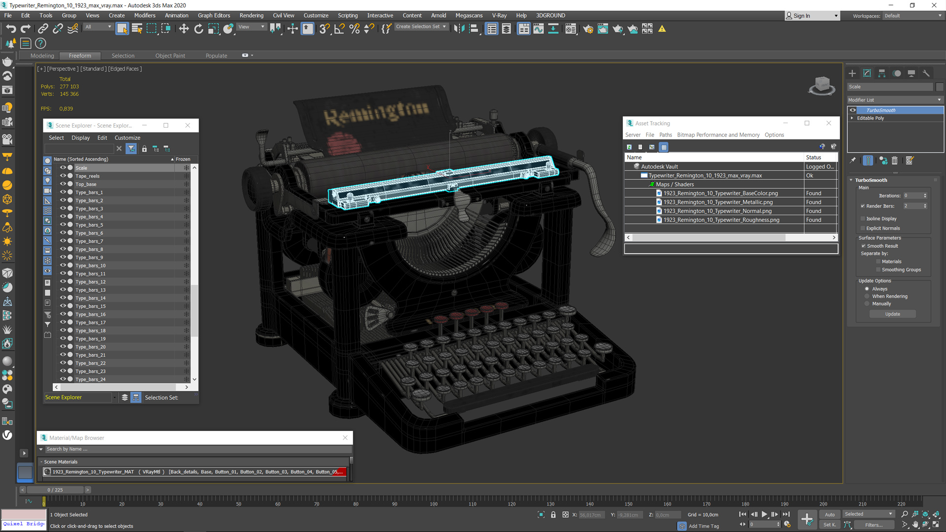The height and width of the screenshot is (532, 946).
Task: Open Asset Tracking Paths menu
Action: (665, 134)
